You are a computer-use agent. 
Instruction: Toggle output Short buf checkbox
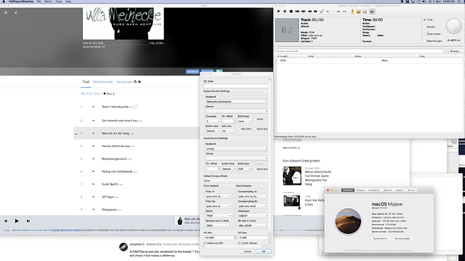(255, 129)
